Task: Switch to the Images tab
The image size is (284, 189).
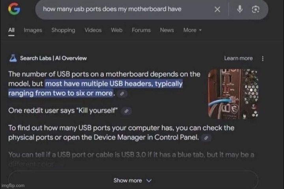Action: (33, 30)
